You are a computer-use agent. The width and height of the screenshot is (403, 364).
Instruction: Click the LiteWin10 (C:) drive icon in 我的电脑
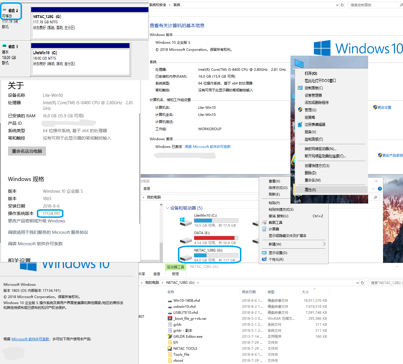click(x=186, y=222)
